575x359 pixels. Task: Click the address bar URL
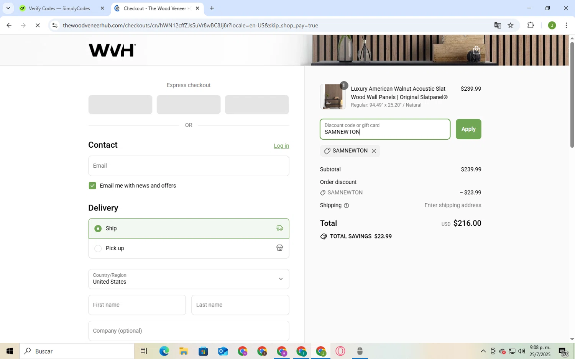tap(191, 25)
